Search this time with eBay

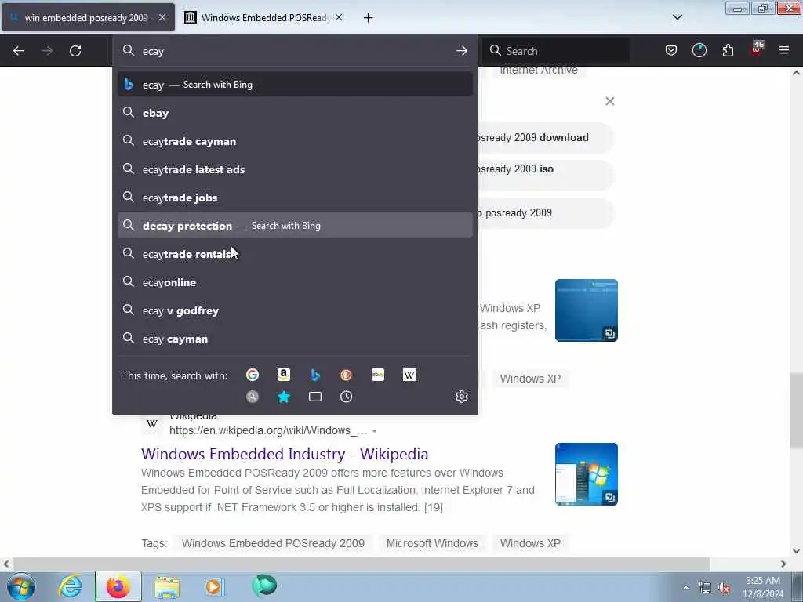coord(378,375)
